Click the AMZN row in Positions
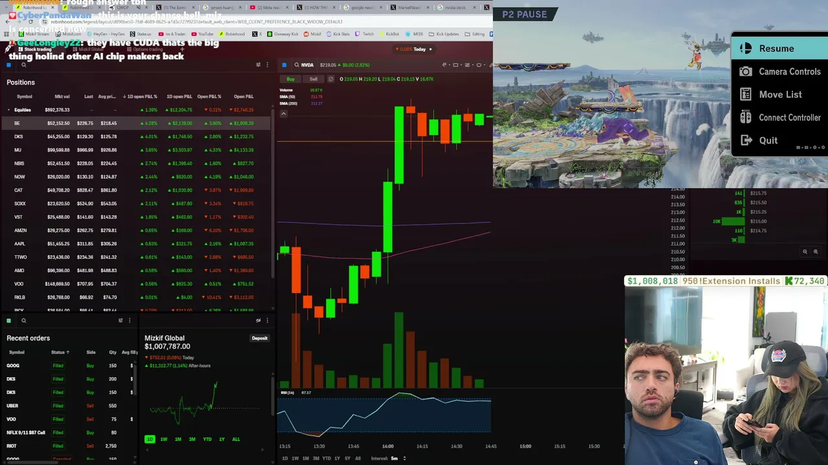Viewport: 828px width, 465px height. 136,231
